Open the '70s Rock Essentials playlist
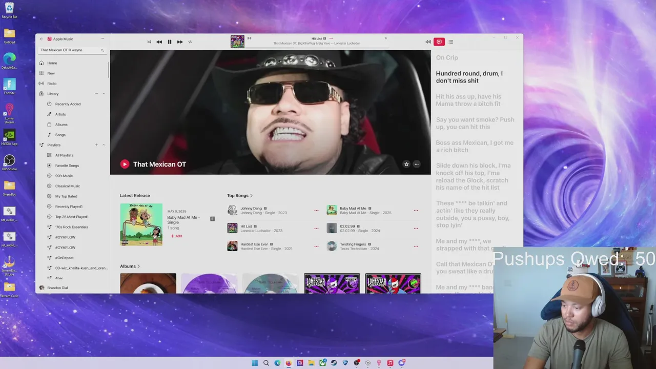This screenshot has height=369, width=656. [72, 227]
